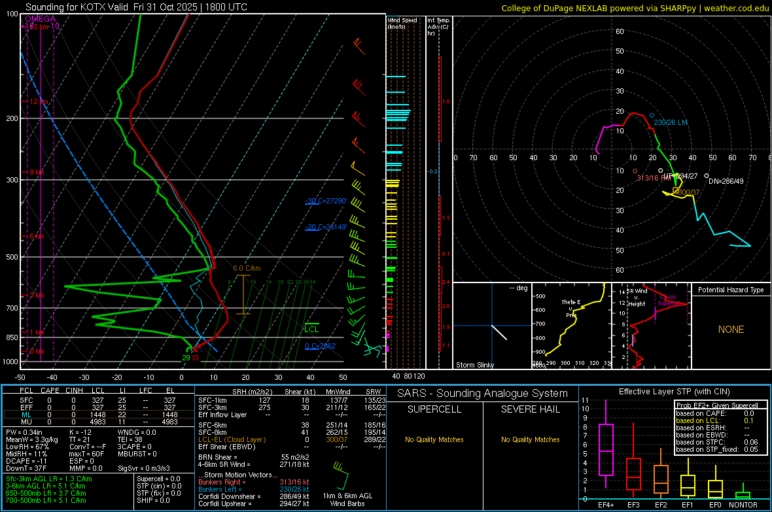Click the 'SEVERE HAIL' column header
The image size is (772, 512).
[530, 409]
